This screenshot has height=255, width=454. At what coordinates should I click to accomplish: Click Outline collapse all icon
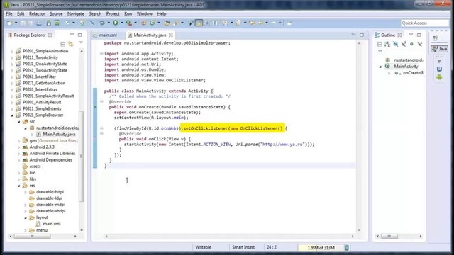(x=379, y=44)
